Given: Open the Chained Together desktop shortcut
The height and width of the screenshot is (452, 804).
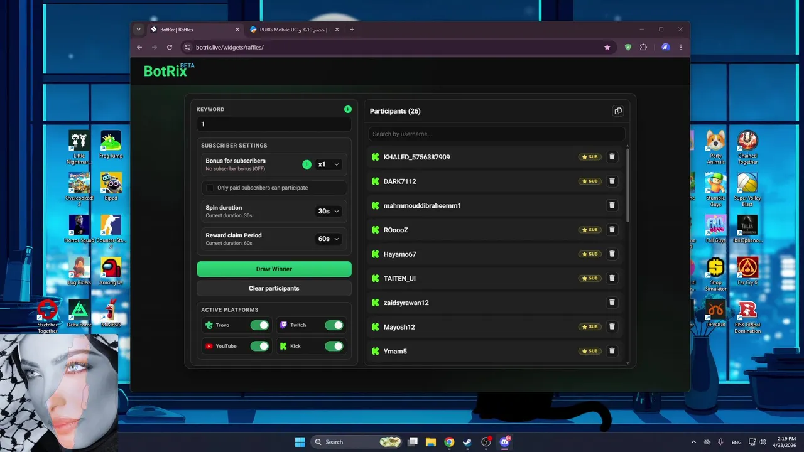Looking at the screenshot, I should point(747,148).
